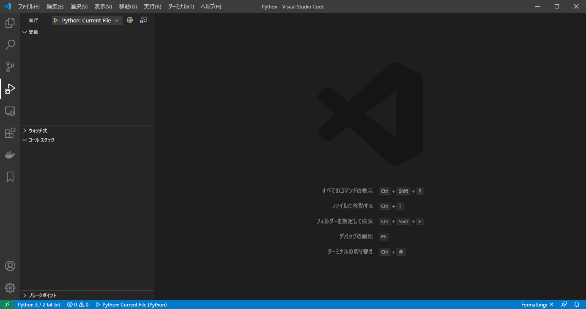
Task: Open the ファイル(F) menu
Action: click(29, 6)
